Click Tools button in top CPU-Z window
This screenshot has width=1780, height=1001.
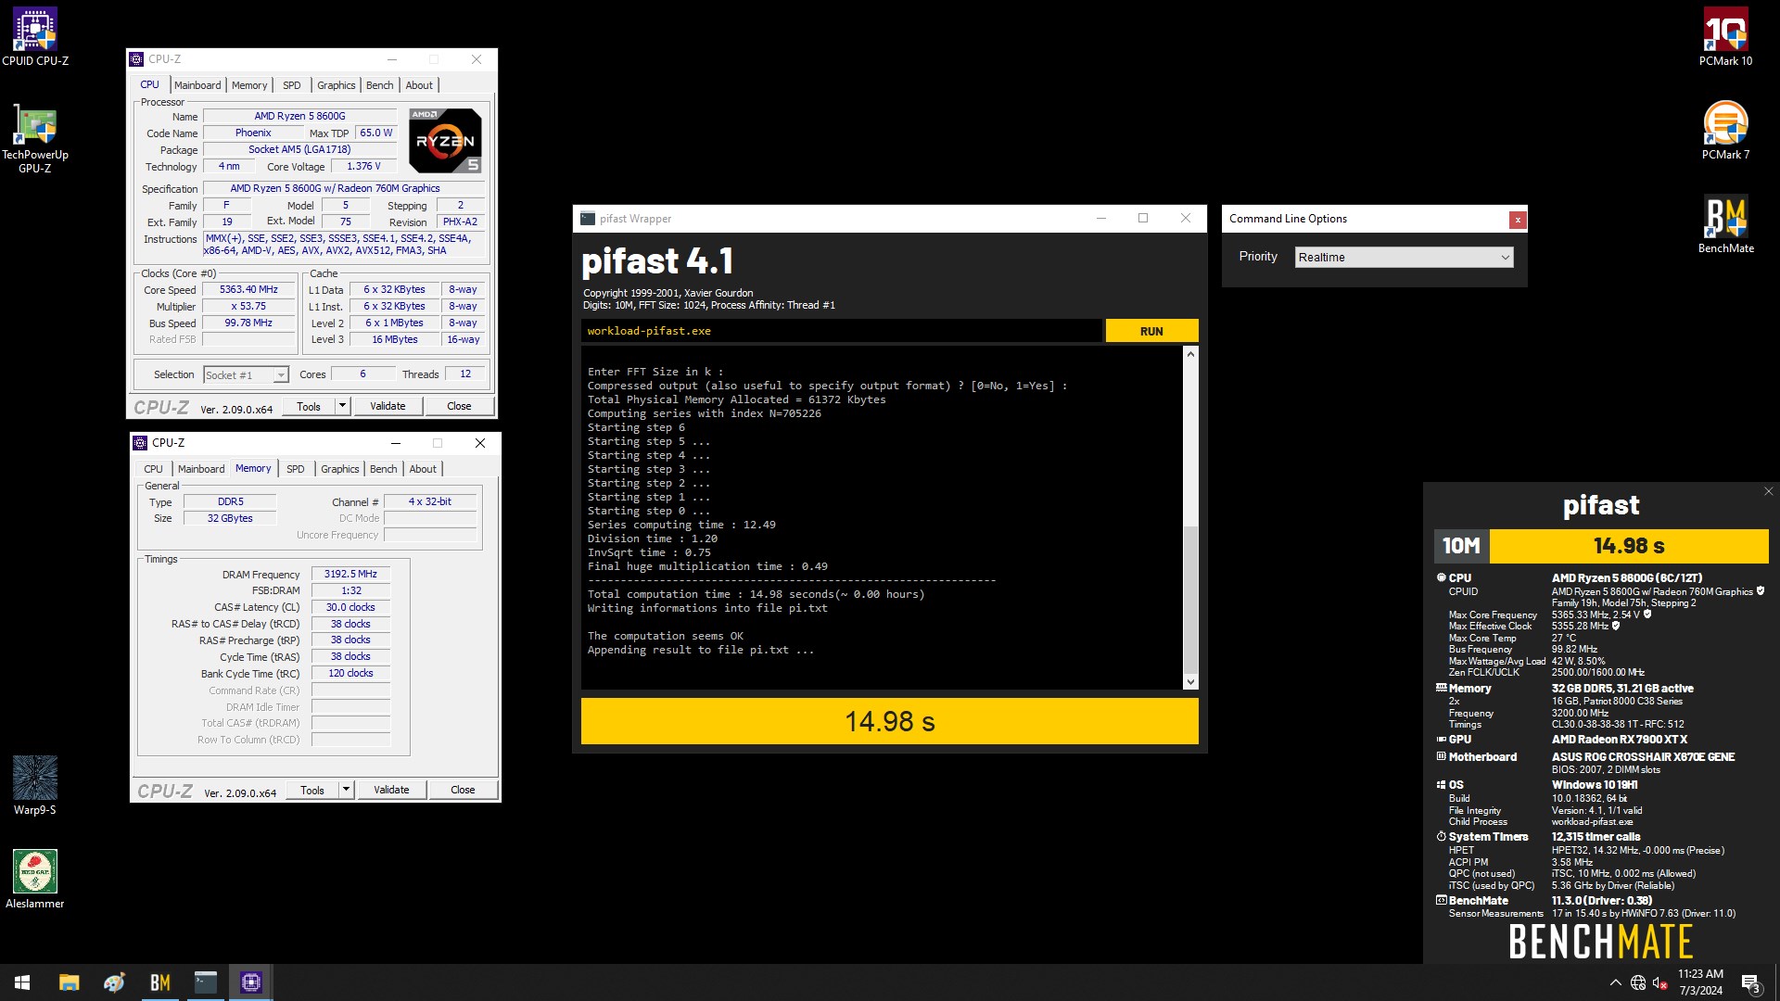[x=309, y=406]
